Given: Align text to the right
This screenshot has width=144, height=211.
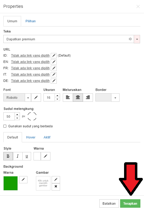Looking at the screenshot, I should [x=88, y=98].
